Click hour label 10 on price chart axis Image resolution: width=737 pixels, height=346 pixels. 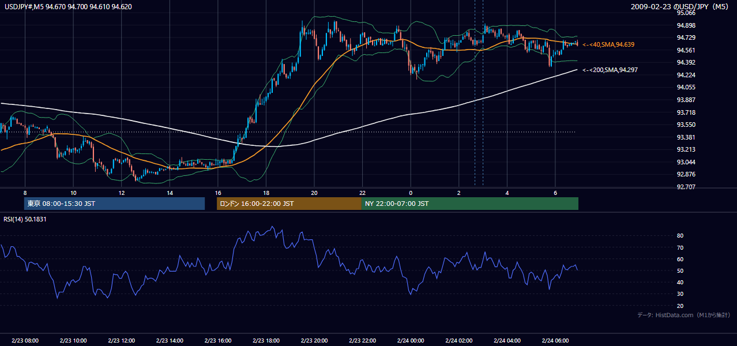(x=73, y=193)
